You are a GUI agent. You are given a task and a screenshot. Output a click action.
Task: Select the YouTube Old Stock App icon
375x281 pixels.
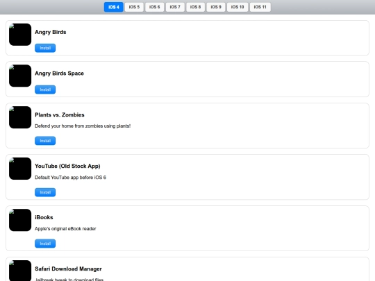coord(20,169)
